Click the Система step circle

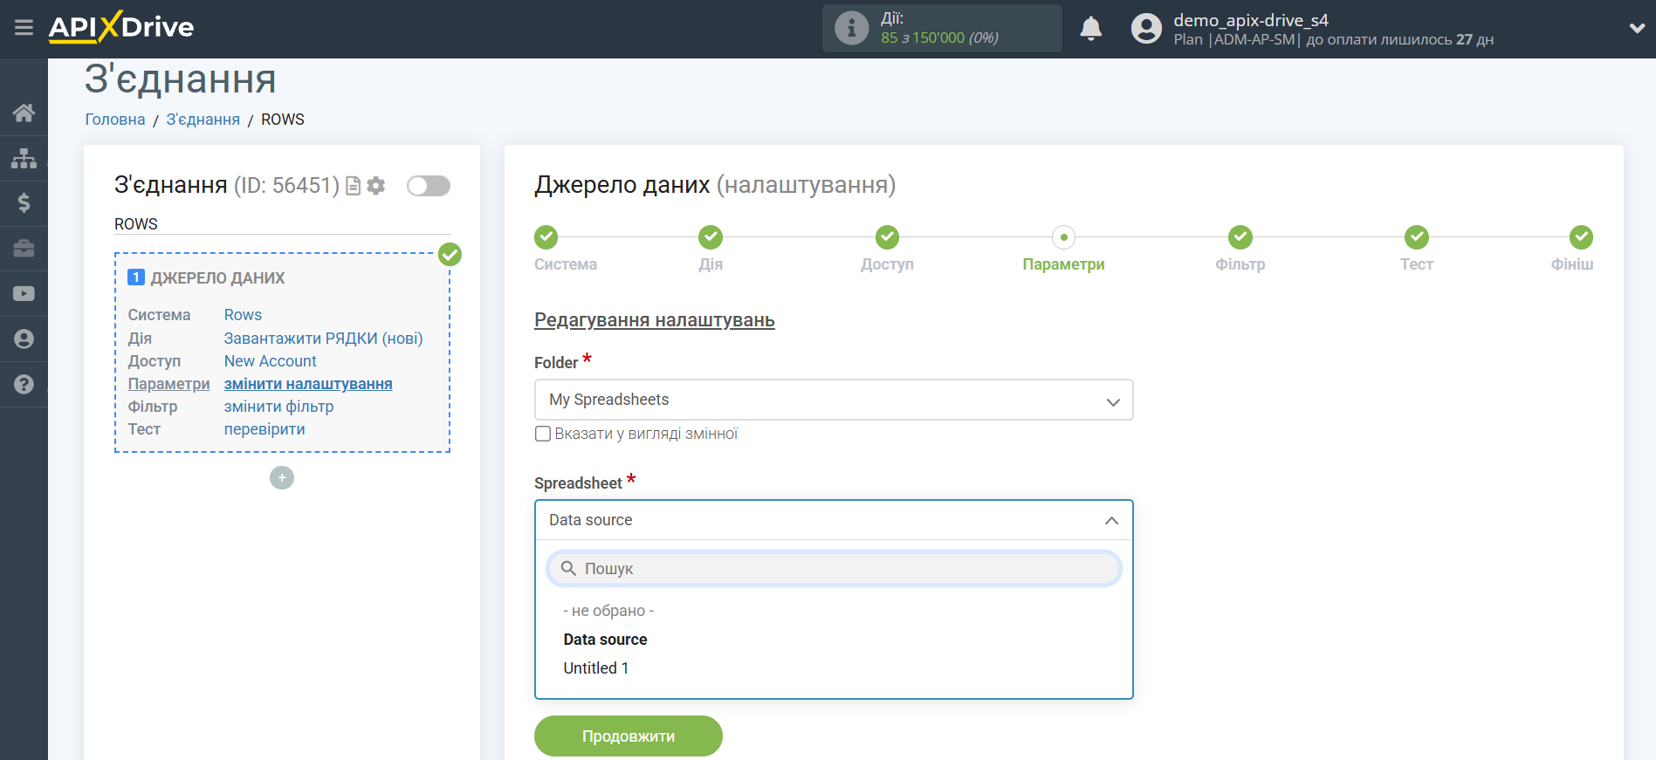click(546, 236)
